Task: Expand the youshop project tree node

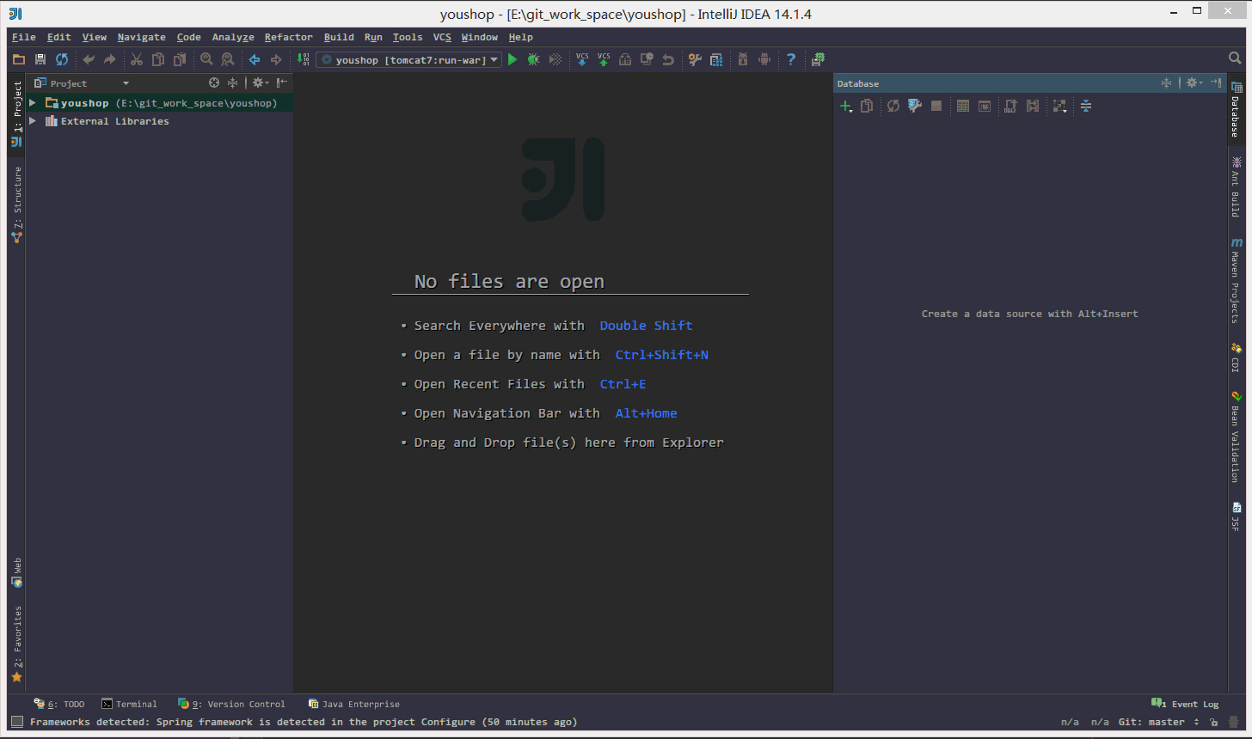Action: tap(33, 103)
